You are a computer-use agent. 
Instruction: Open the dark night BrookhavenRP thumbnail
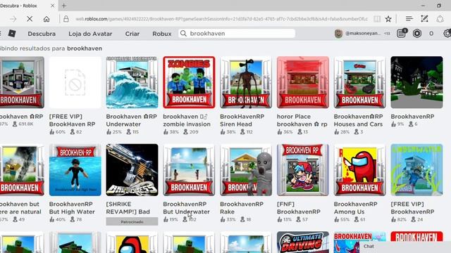(416, 82)
